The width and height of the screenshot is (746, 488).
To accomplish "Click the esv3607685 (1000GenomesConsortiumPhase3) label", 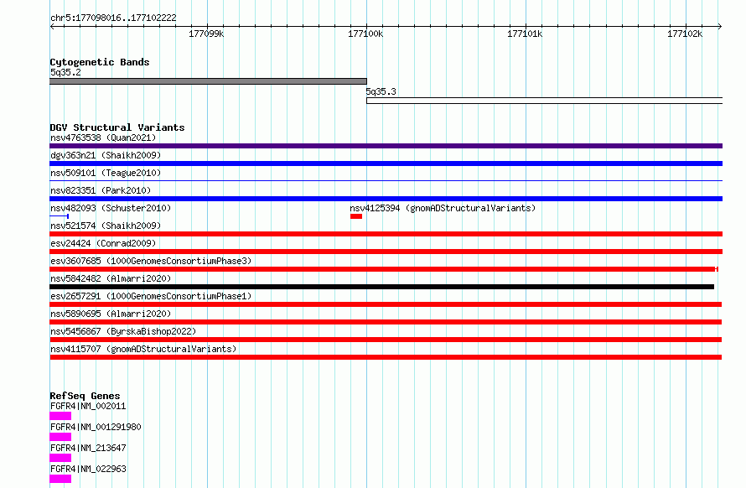I will (x=151, y=261).
